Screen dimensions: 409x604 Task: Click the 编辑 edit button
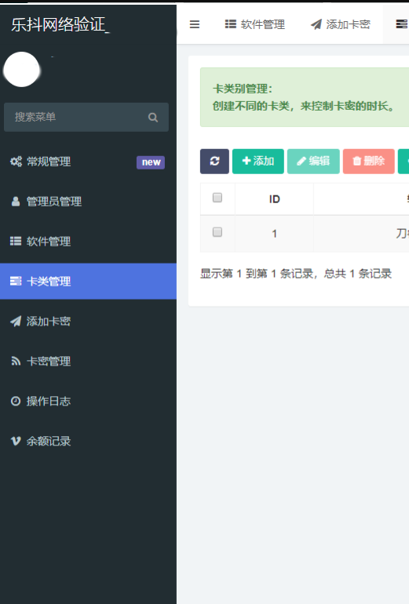pos(313,162)
